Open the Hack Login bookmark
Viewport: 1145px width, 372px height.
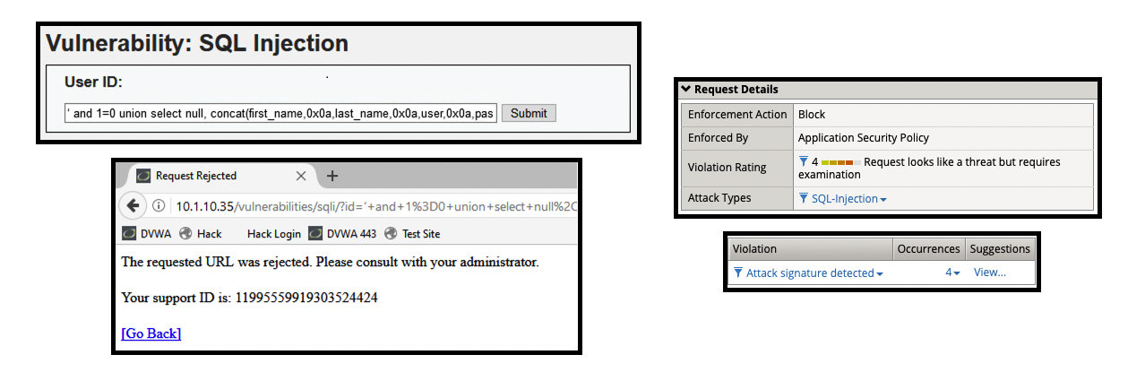[x=273, y=234]
